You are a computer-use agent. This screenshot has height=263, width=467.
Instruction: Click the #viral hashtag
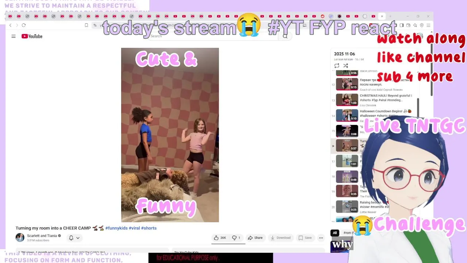point(134,228)
